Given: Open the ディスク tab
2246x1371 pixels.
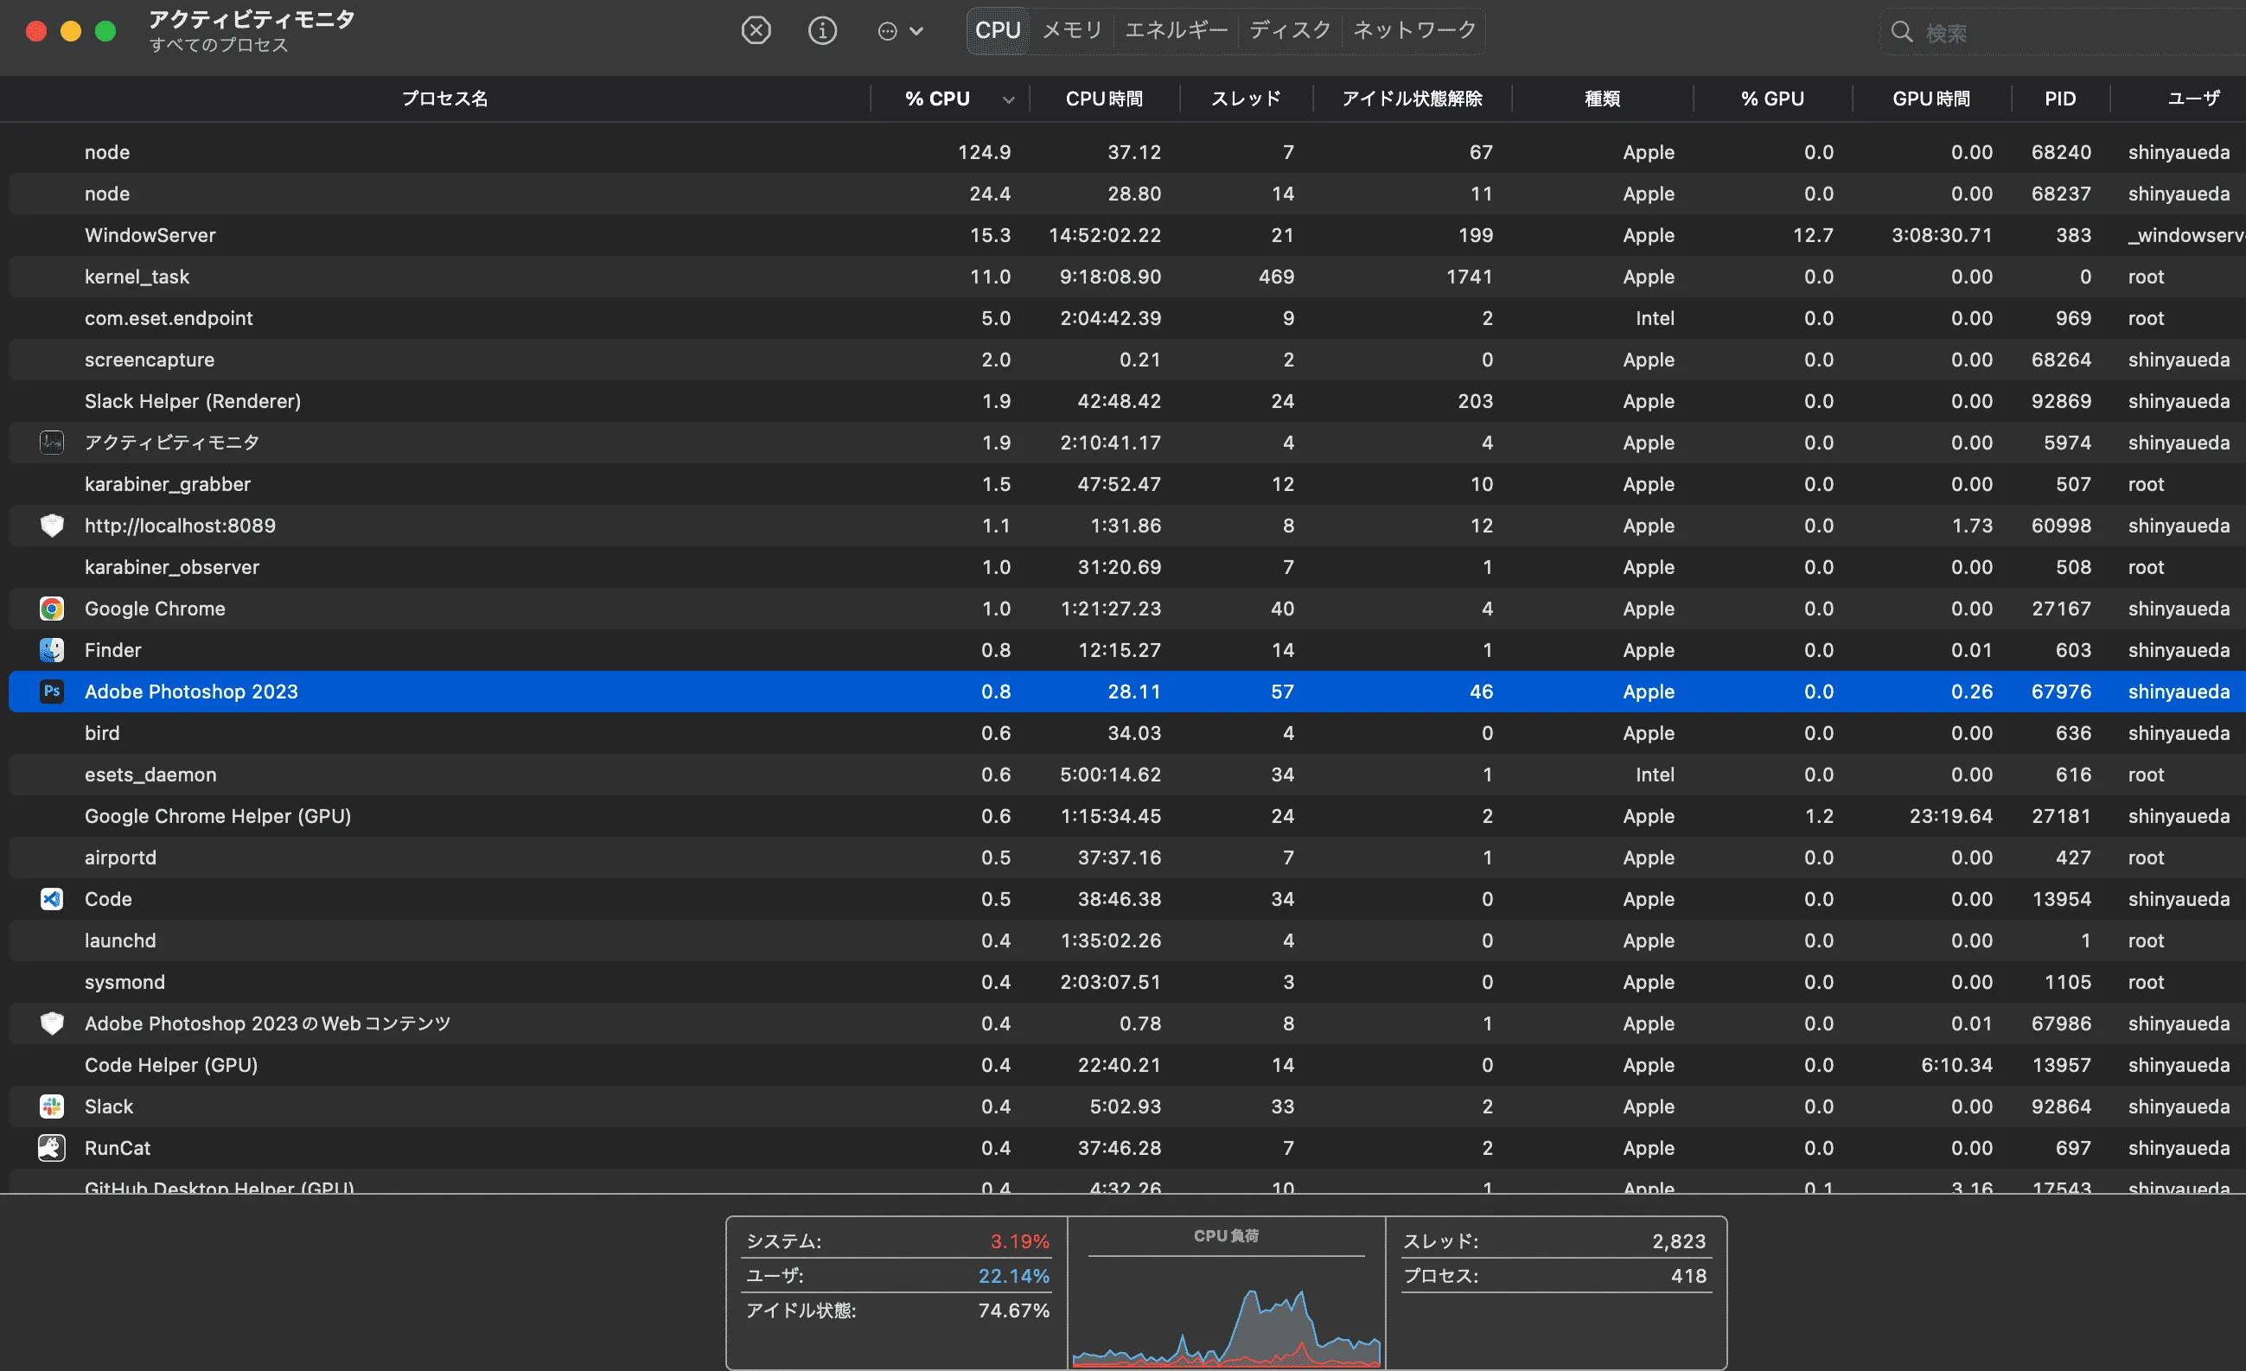Looking at the screenshot, I should coord(1290,31).
